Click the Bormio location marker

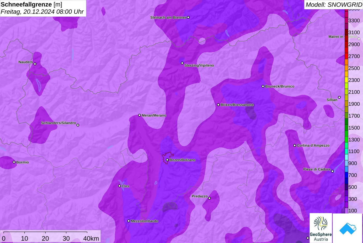(14, 162)
